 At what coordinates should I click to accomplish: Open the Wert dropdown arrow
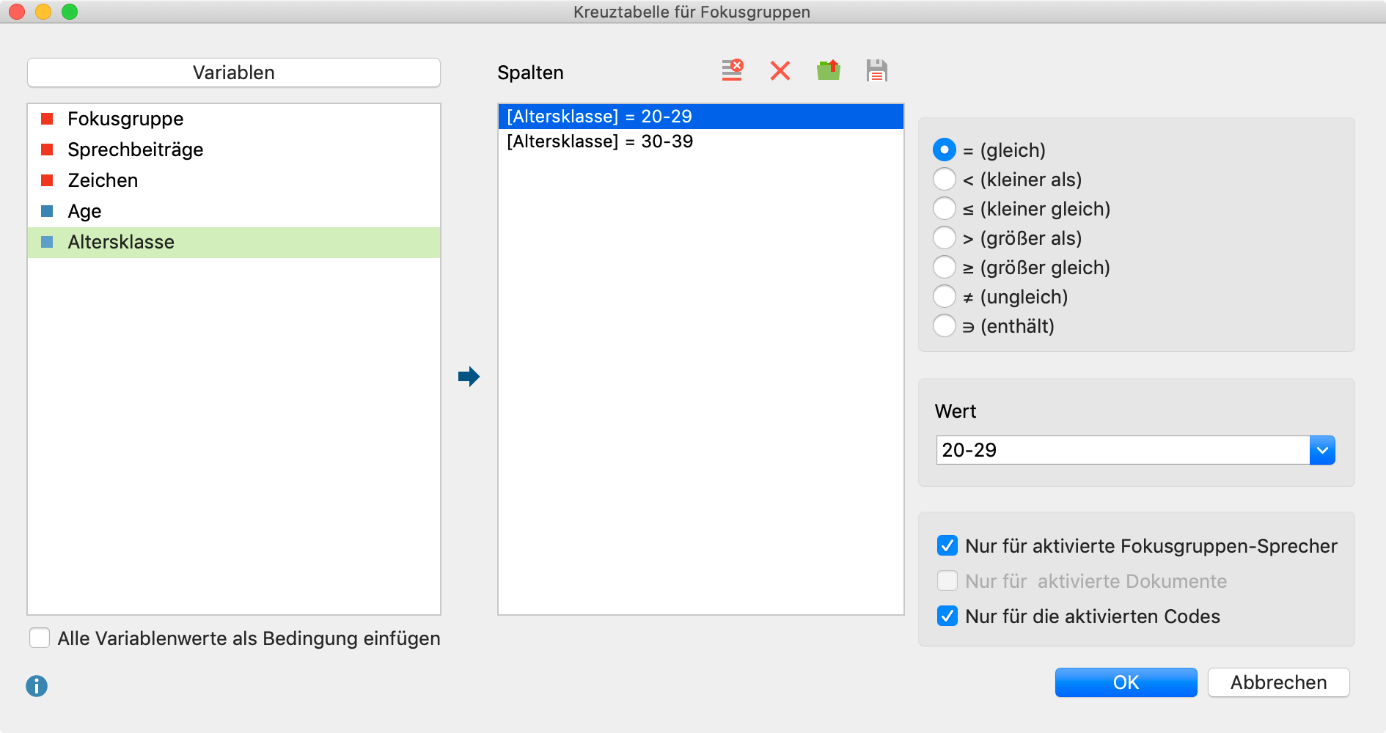coord(1322,450)
